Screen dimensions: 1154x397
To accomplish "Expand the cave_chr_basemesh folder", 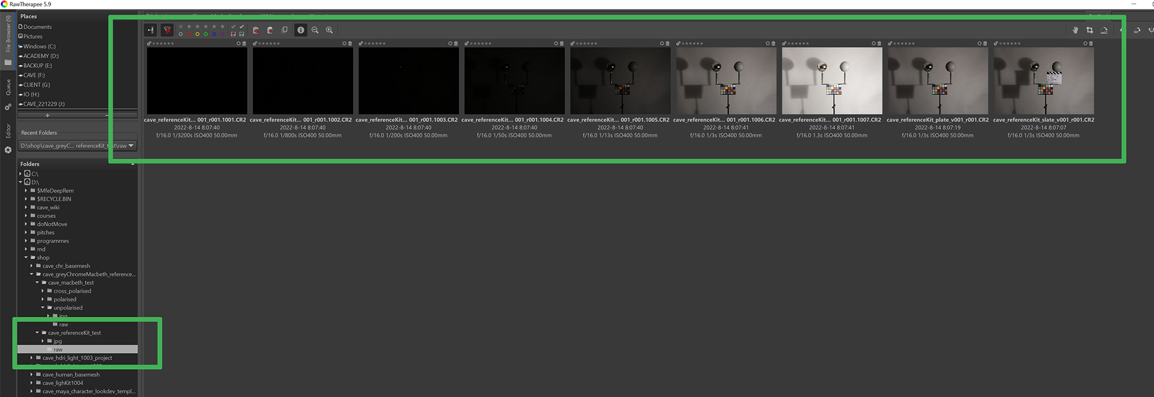I will (x=31, y=266).
